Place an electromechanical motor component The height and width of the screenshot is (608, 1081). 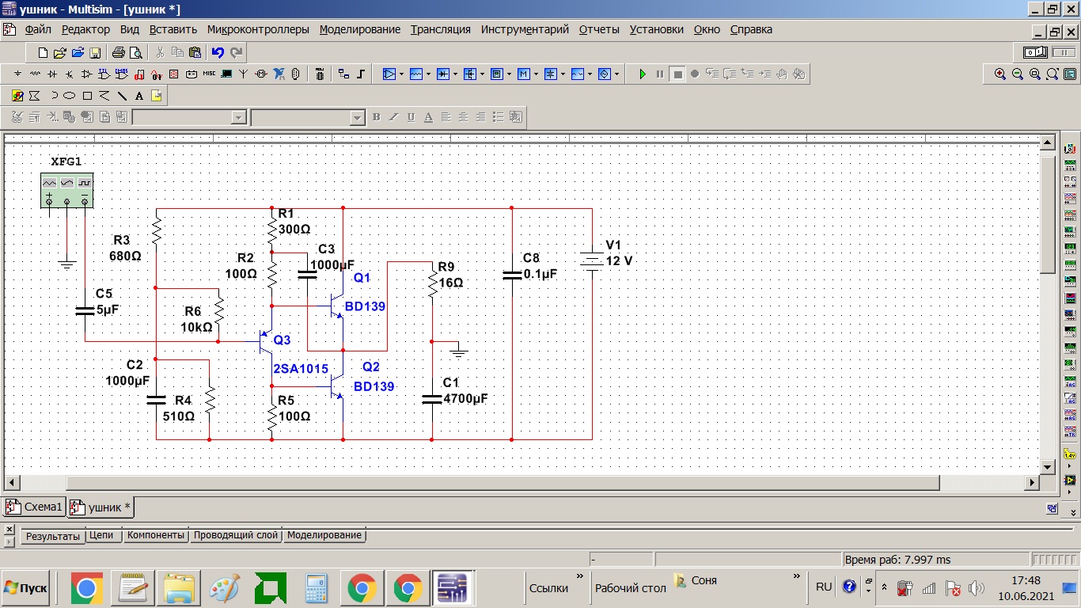[261, 74]
